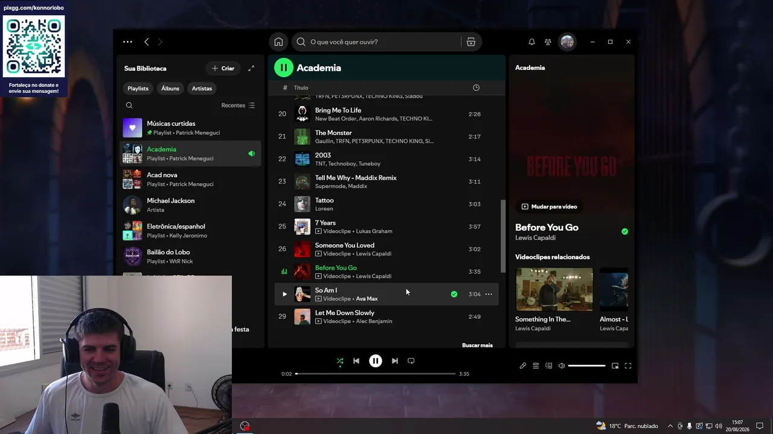Open the Ava Max artist link

(367, 299)
